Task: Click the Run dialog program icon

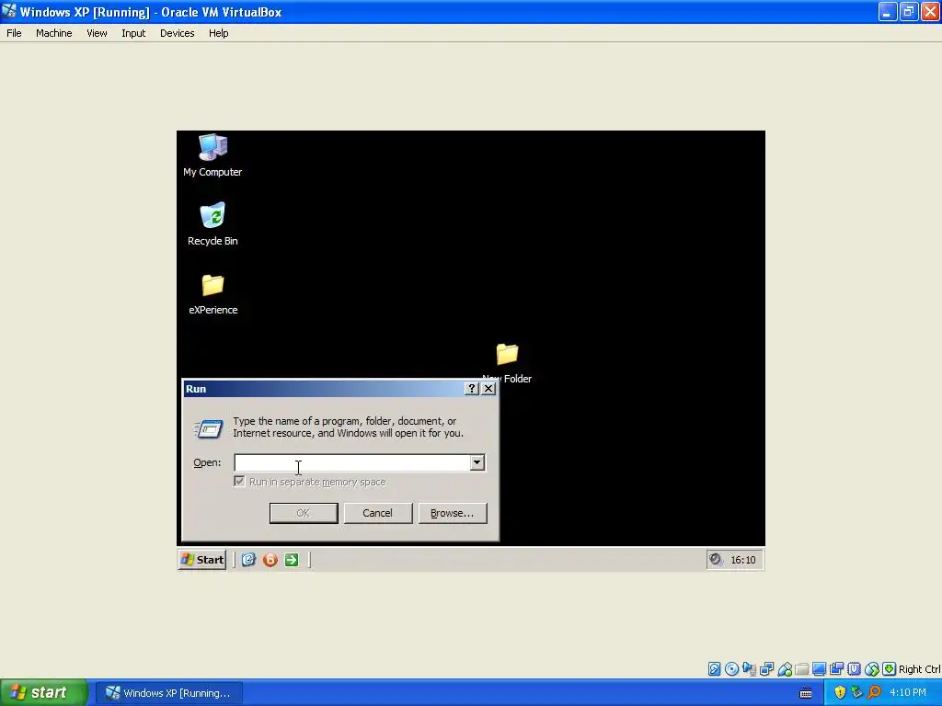Action: pyautogui.click(x=208, y=428)
